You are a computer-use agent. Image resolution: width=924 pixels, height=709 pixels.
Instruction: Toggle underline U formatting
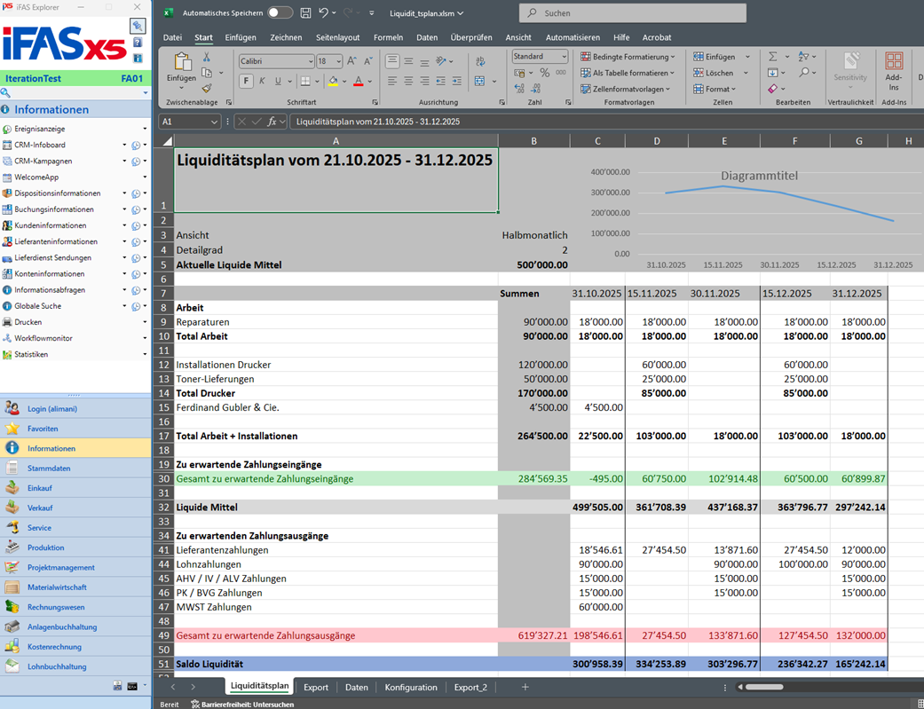point(278,81)
